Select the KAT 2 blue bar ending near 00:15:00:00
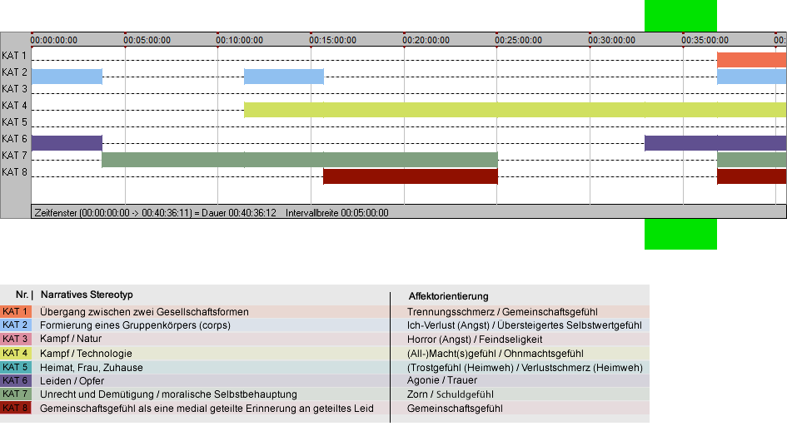Viewport: 787px width, 441px height. [284, 77]
